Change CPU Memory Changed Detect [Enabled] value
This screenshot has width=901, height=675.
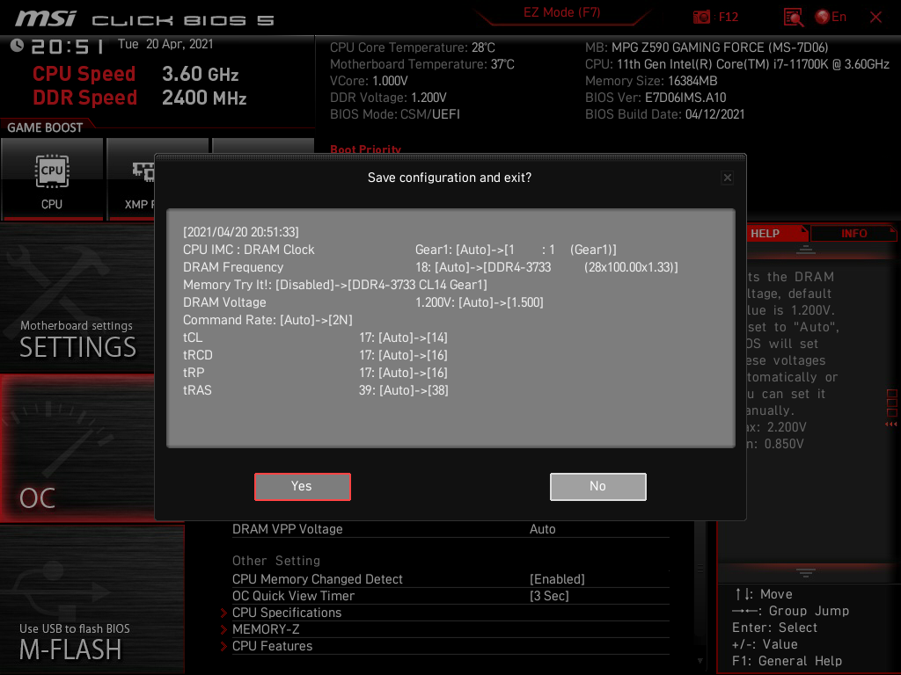tap(557, 579)
